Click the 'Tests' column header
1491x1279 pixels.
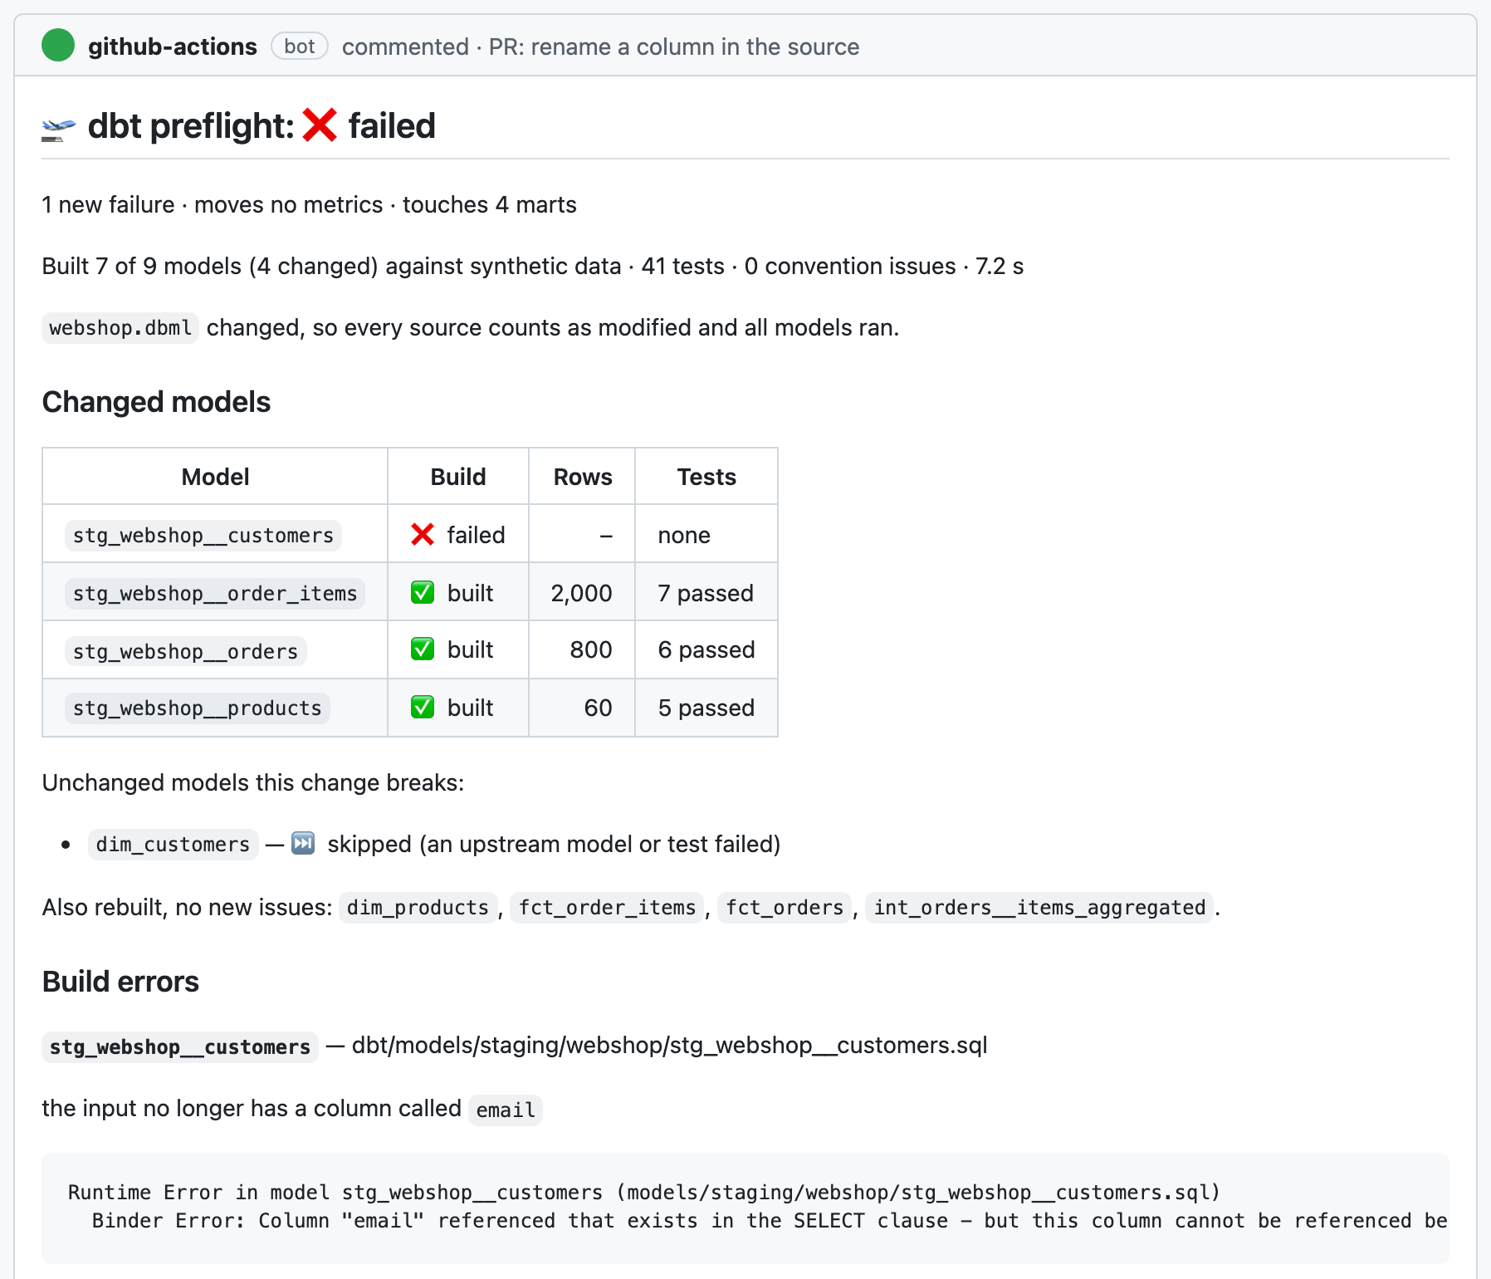pyautogui.click(x=706, y=477)
